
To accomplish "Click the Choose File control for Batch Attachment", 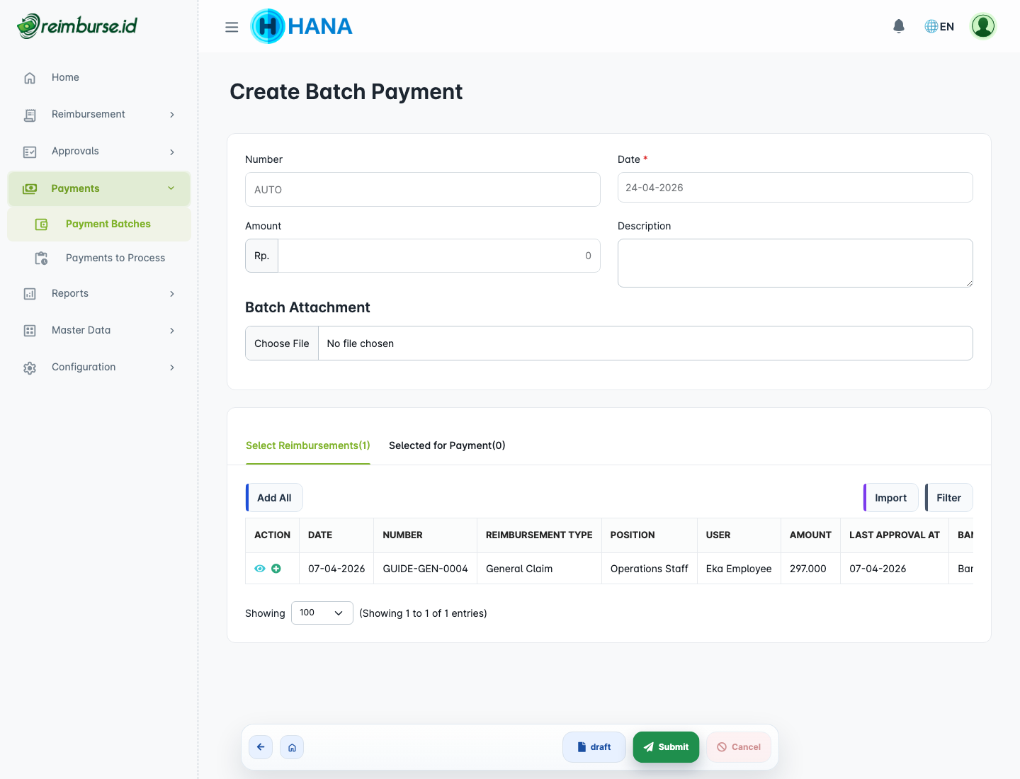I will click(x=281, y=343).
